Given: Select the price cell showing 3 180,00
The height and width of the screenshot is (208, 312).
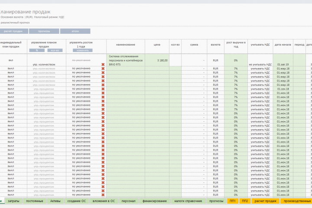Looking at the screenshot, I should (x=157, y=60).
